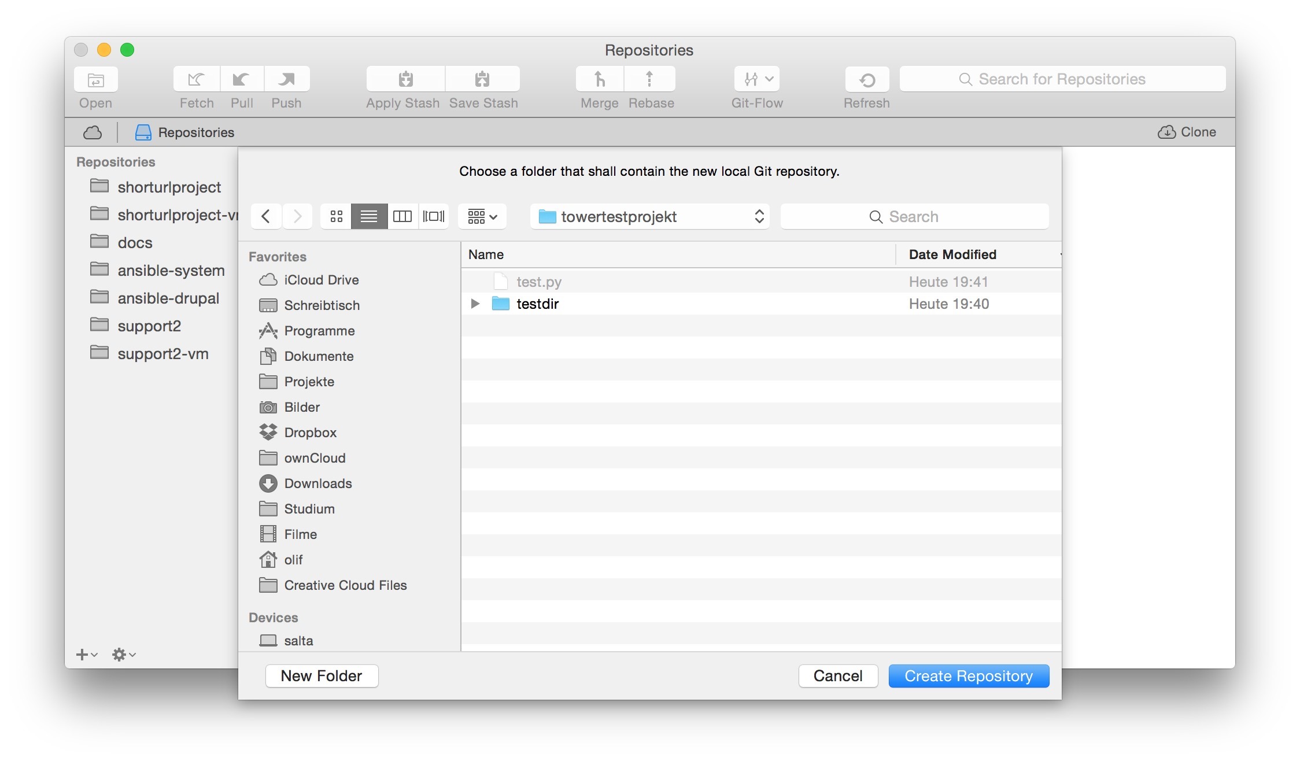This screenshot has width=1300, height=761.
Task: Switch file dialog to column view
Action: 402,217
